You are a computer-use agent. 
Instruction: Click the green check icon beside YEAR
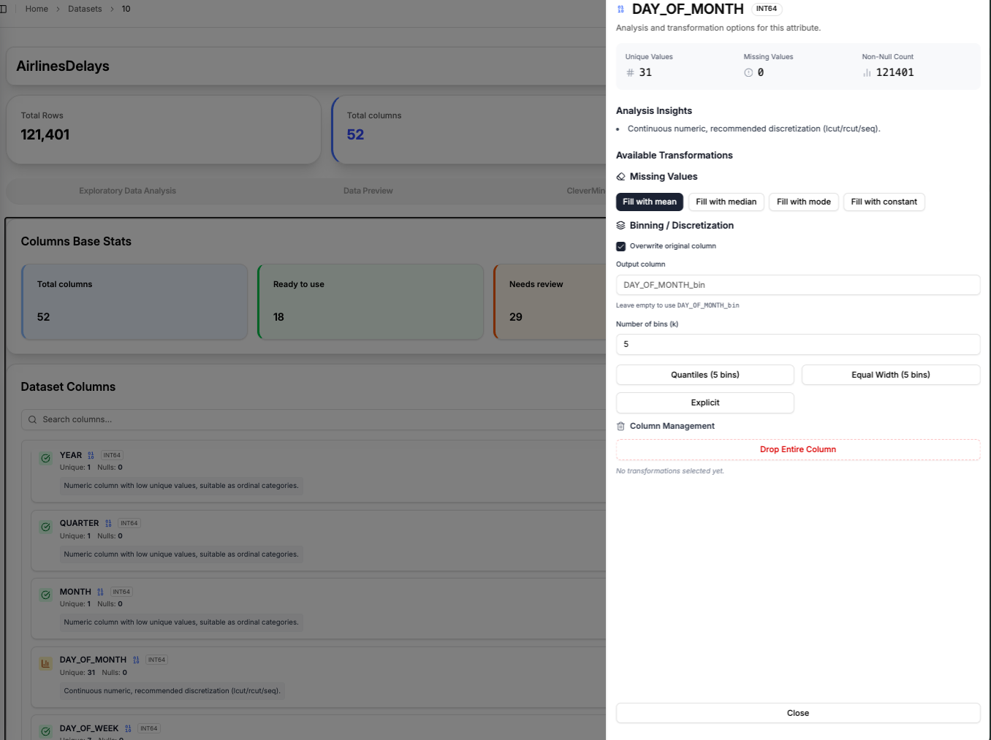(x=45, y=458)
